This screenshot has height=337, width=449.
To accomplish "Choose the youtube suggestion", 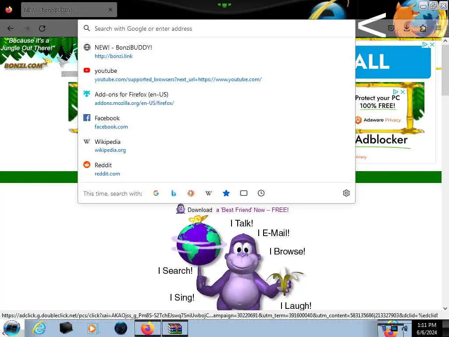I will pos(217,75).
